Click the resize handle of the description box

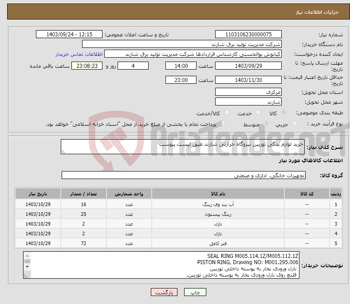63,152
